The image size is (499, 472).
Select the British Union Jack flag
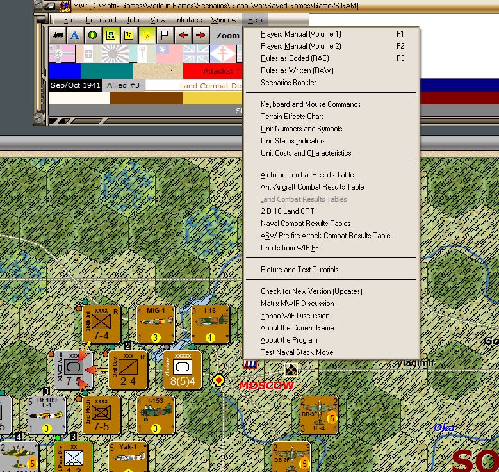[196, 54]
